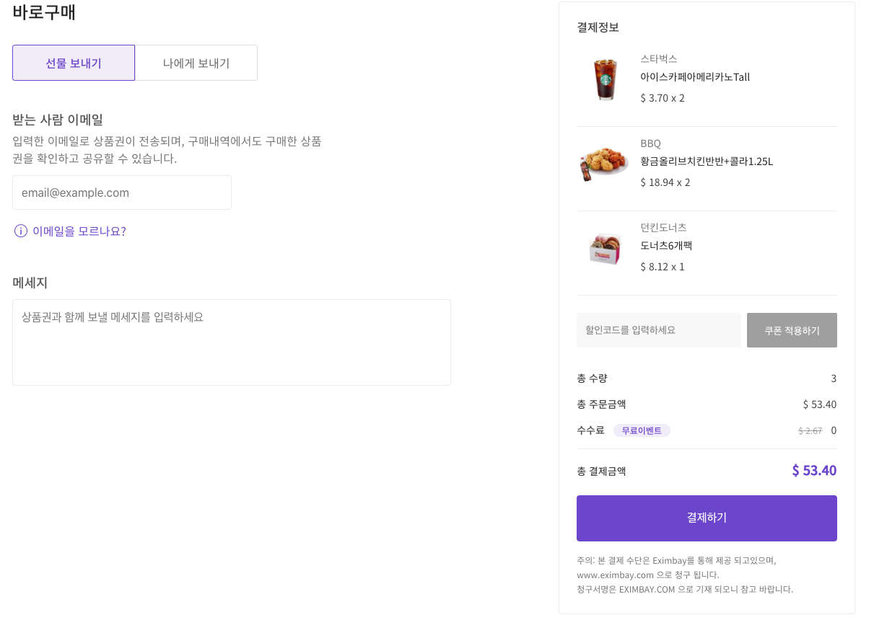Click the $ 8.12 x 1 price
Image resolution: width=874 pixels, height=620 pixels.
point(663,267)
